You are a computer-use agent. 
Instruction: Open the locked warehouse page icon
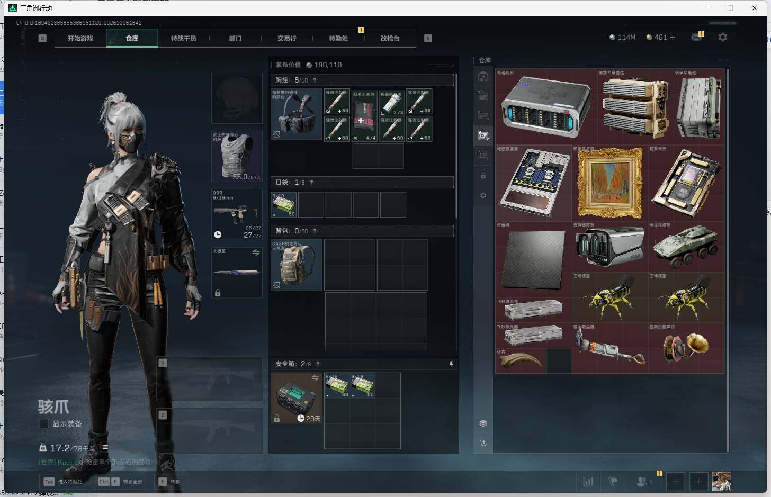(483, 175)
